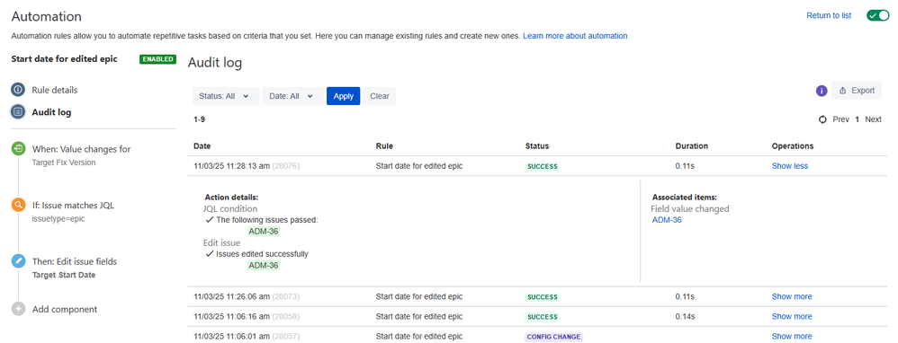Select Audit log in the sidebar

(51, 112)
